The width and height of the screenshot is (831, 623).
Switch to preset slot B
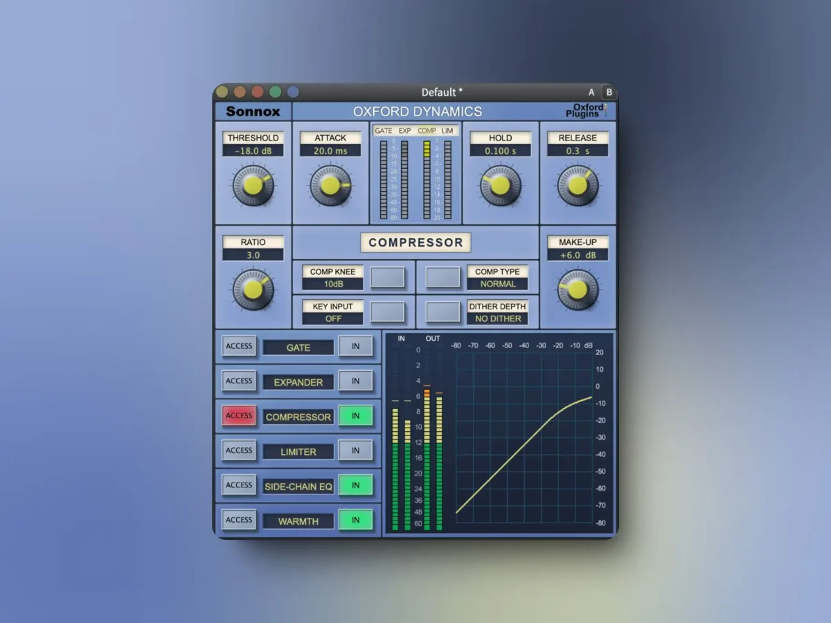(x=609, y=92)
